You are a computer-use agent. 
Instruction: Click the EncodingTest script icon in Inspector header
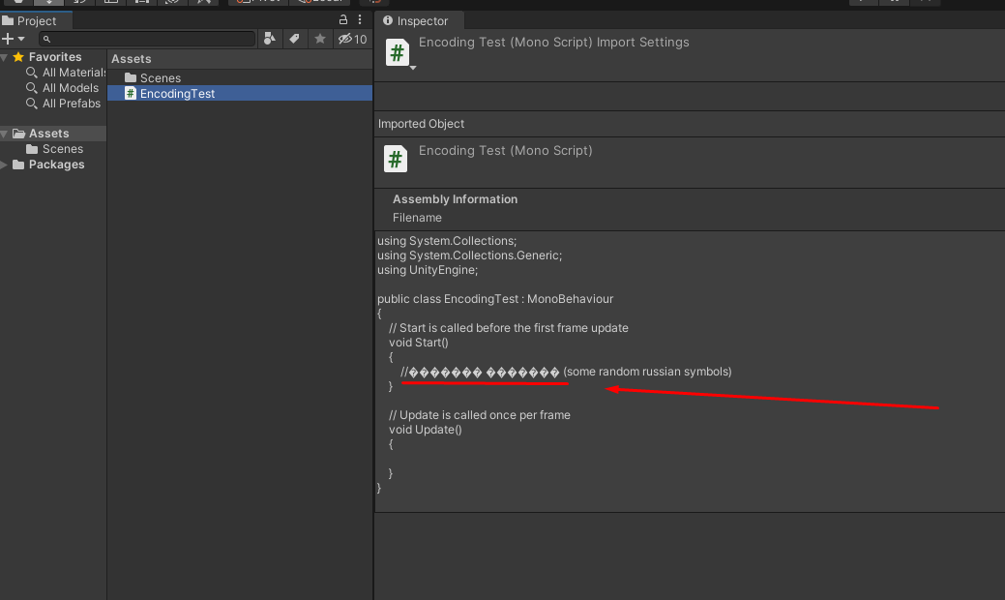point(397,52)
